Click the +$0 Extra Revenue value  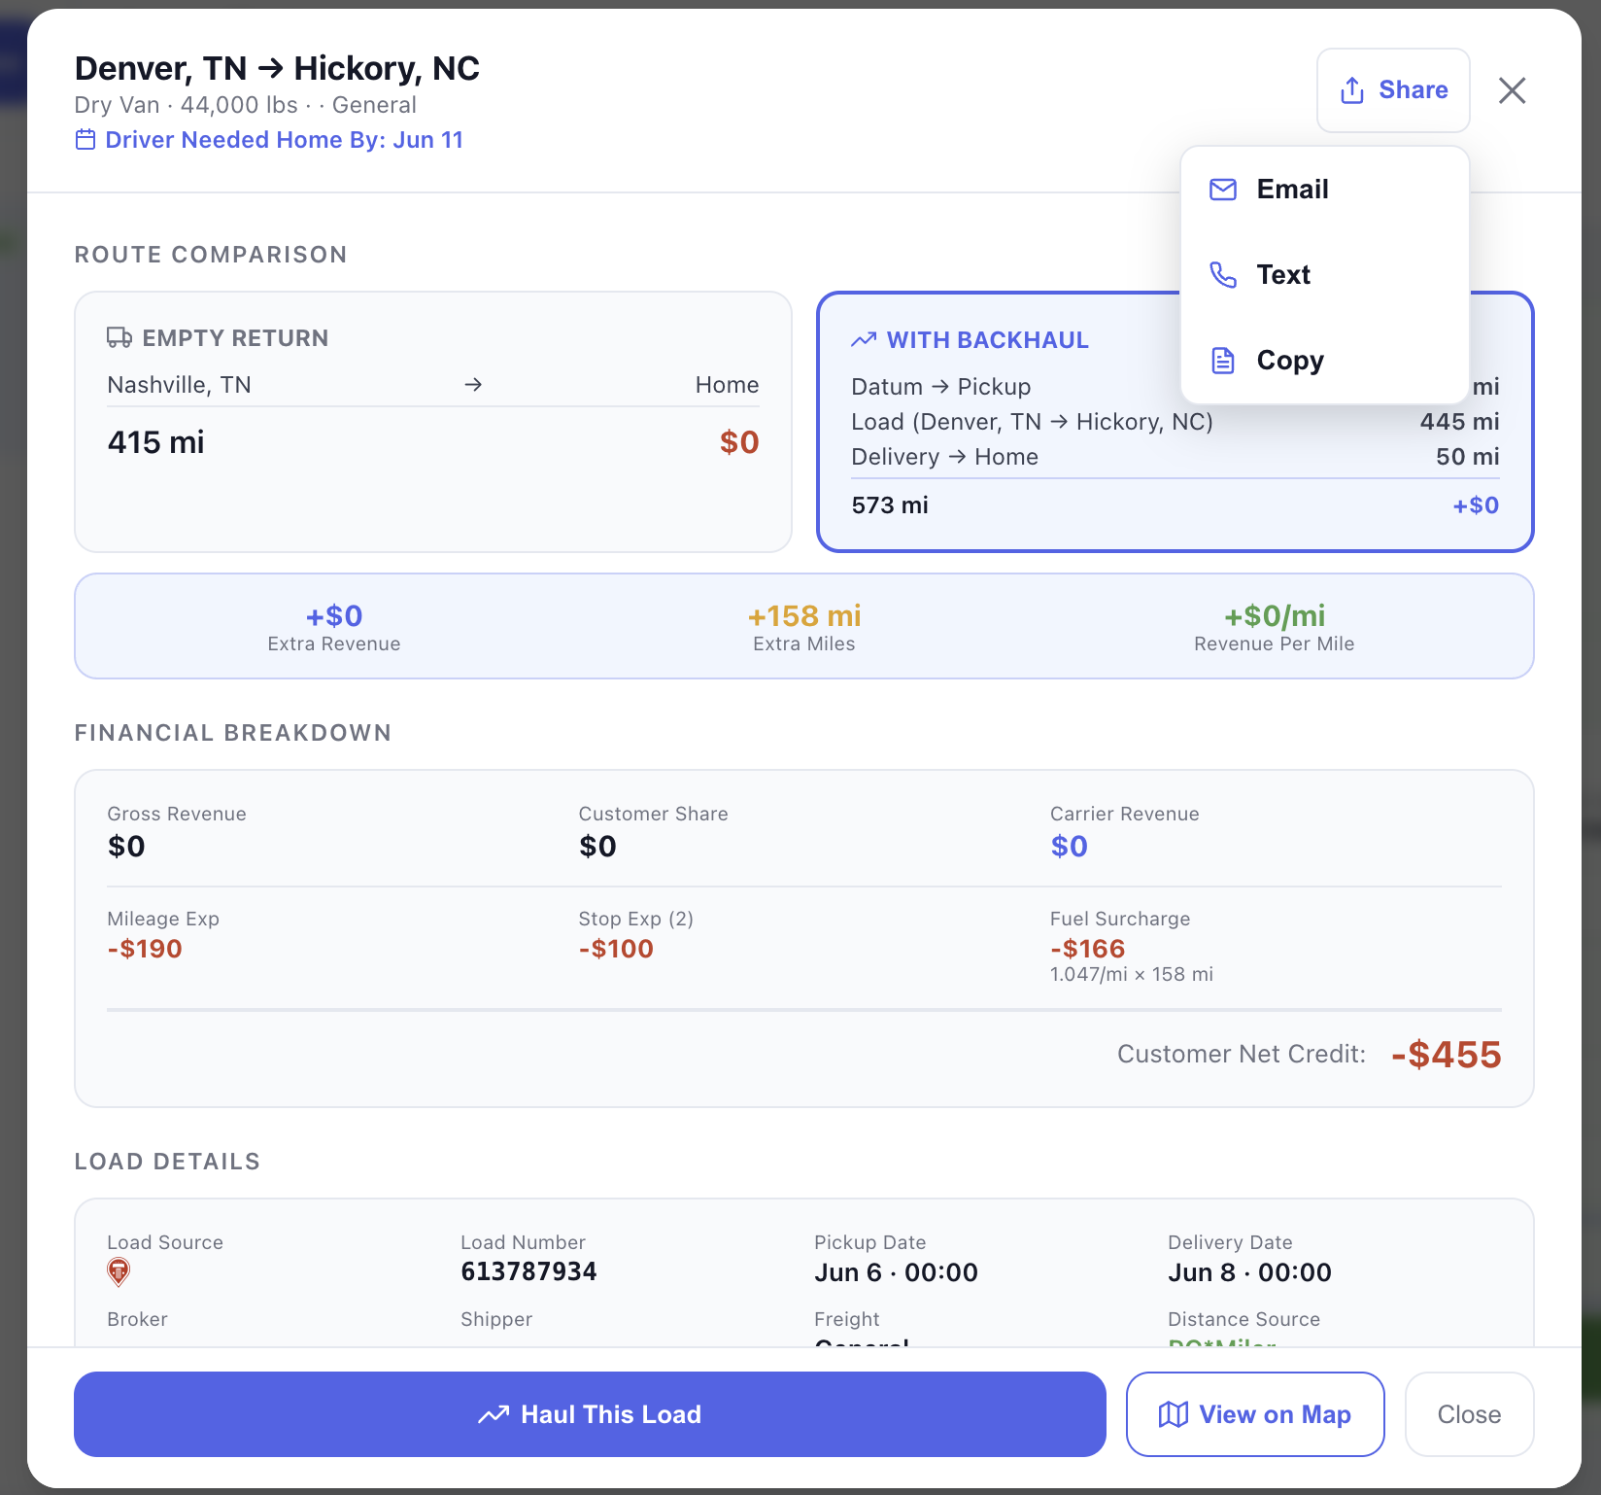334,616
